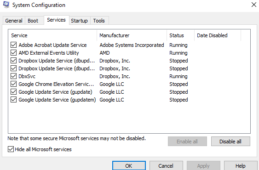Toggle Hide all Microsoft services checkbox

point(11,149)
